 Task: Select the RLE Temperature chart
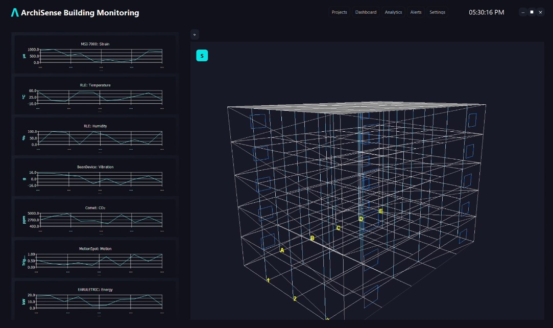point(95,95)
